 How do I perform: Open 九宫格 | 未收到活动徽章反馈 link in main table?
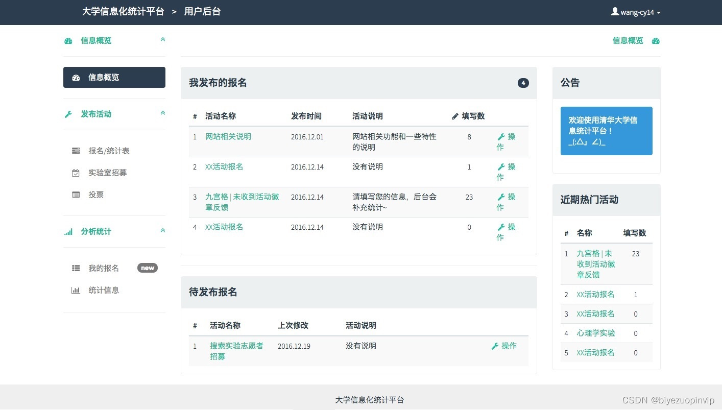pos(242,202)
